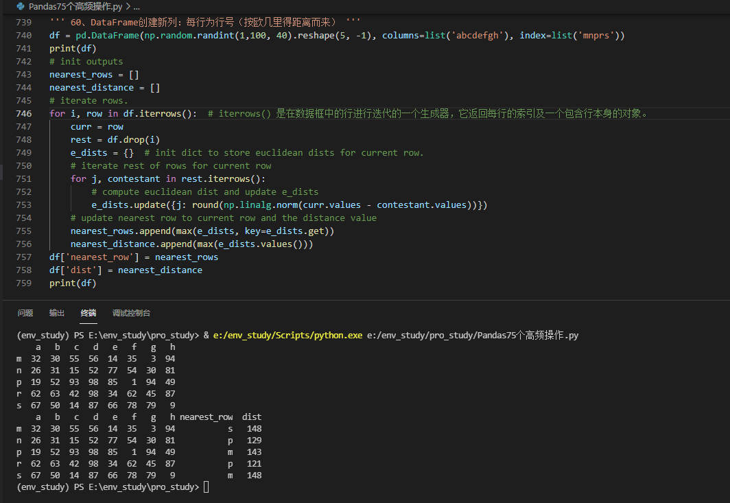Select the 终端 panel tab
Viewport: 730px width, 503px height.
click(x=89, y=313)
